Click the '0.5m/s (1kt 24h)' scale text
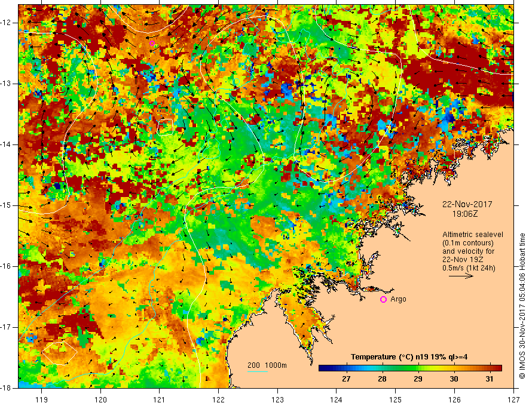 pos(469,268)
